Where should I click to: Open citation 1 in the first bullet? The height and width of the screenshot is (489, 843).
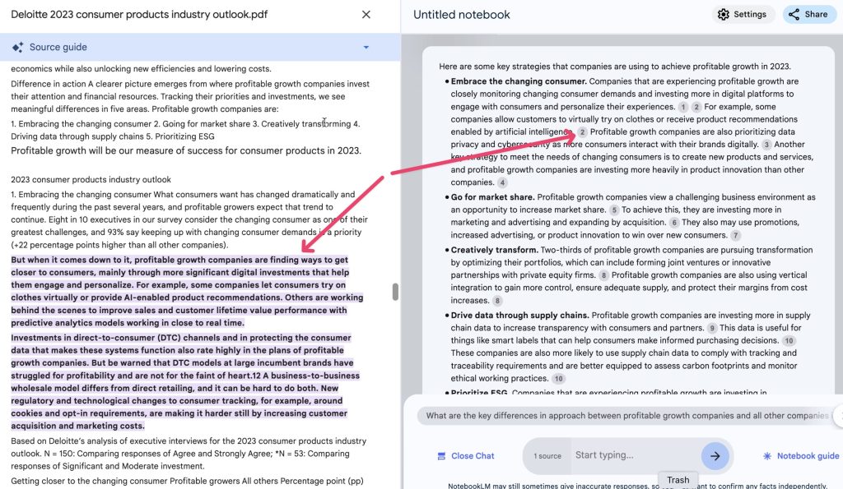click(x=682, y=107)
